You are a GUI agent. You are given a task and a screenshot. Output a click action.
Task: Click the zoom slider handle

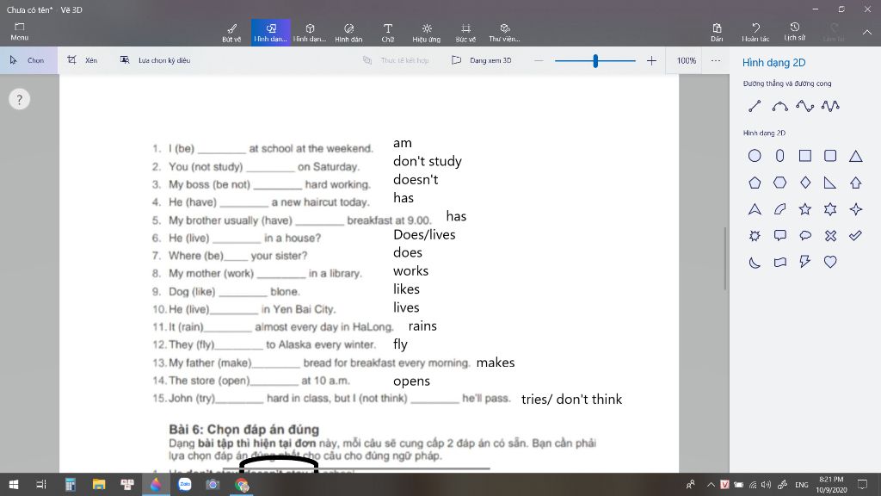[595, 60]
